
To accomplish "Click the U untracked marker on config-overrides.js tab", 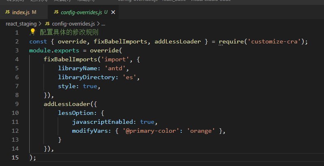I will pos(106,12).
